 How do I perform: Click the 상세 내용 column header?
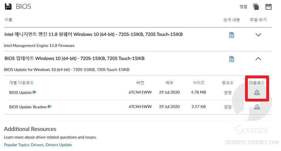231,20
